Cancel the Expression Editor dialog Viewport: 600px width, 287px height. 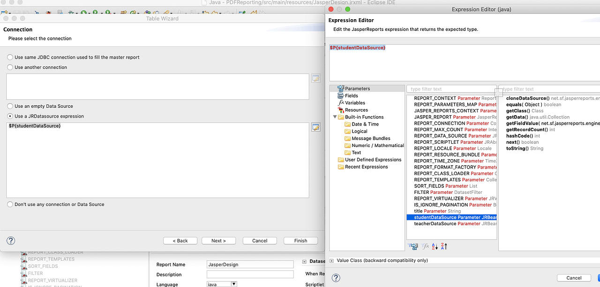point(574,278)
